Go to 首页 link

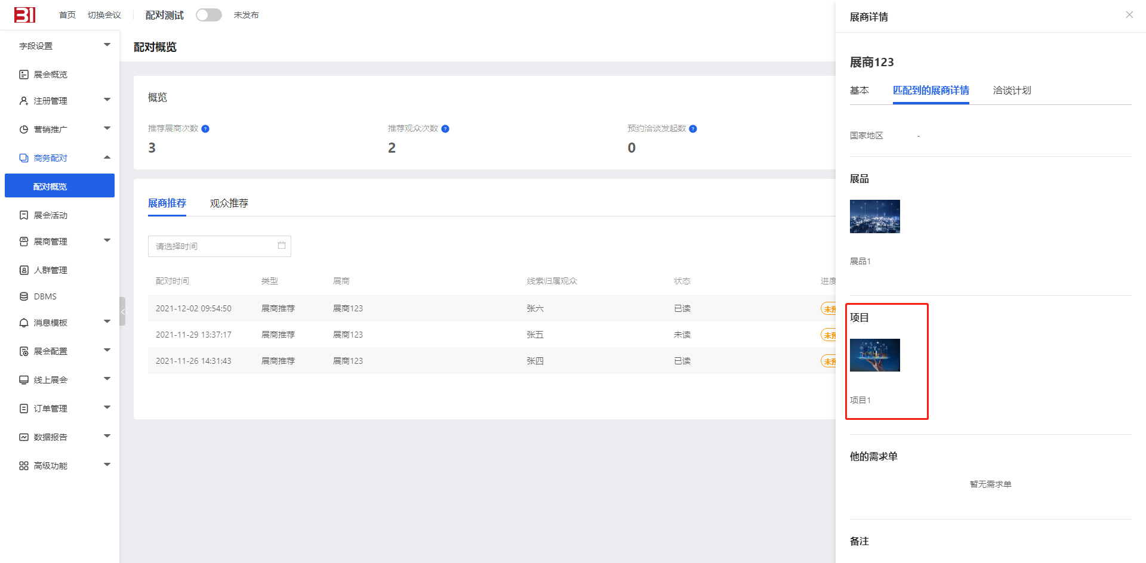(67, 15)
